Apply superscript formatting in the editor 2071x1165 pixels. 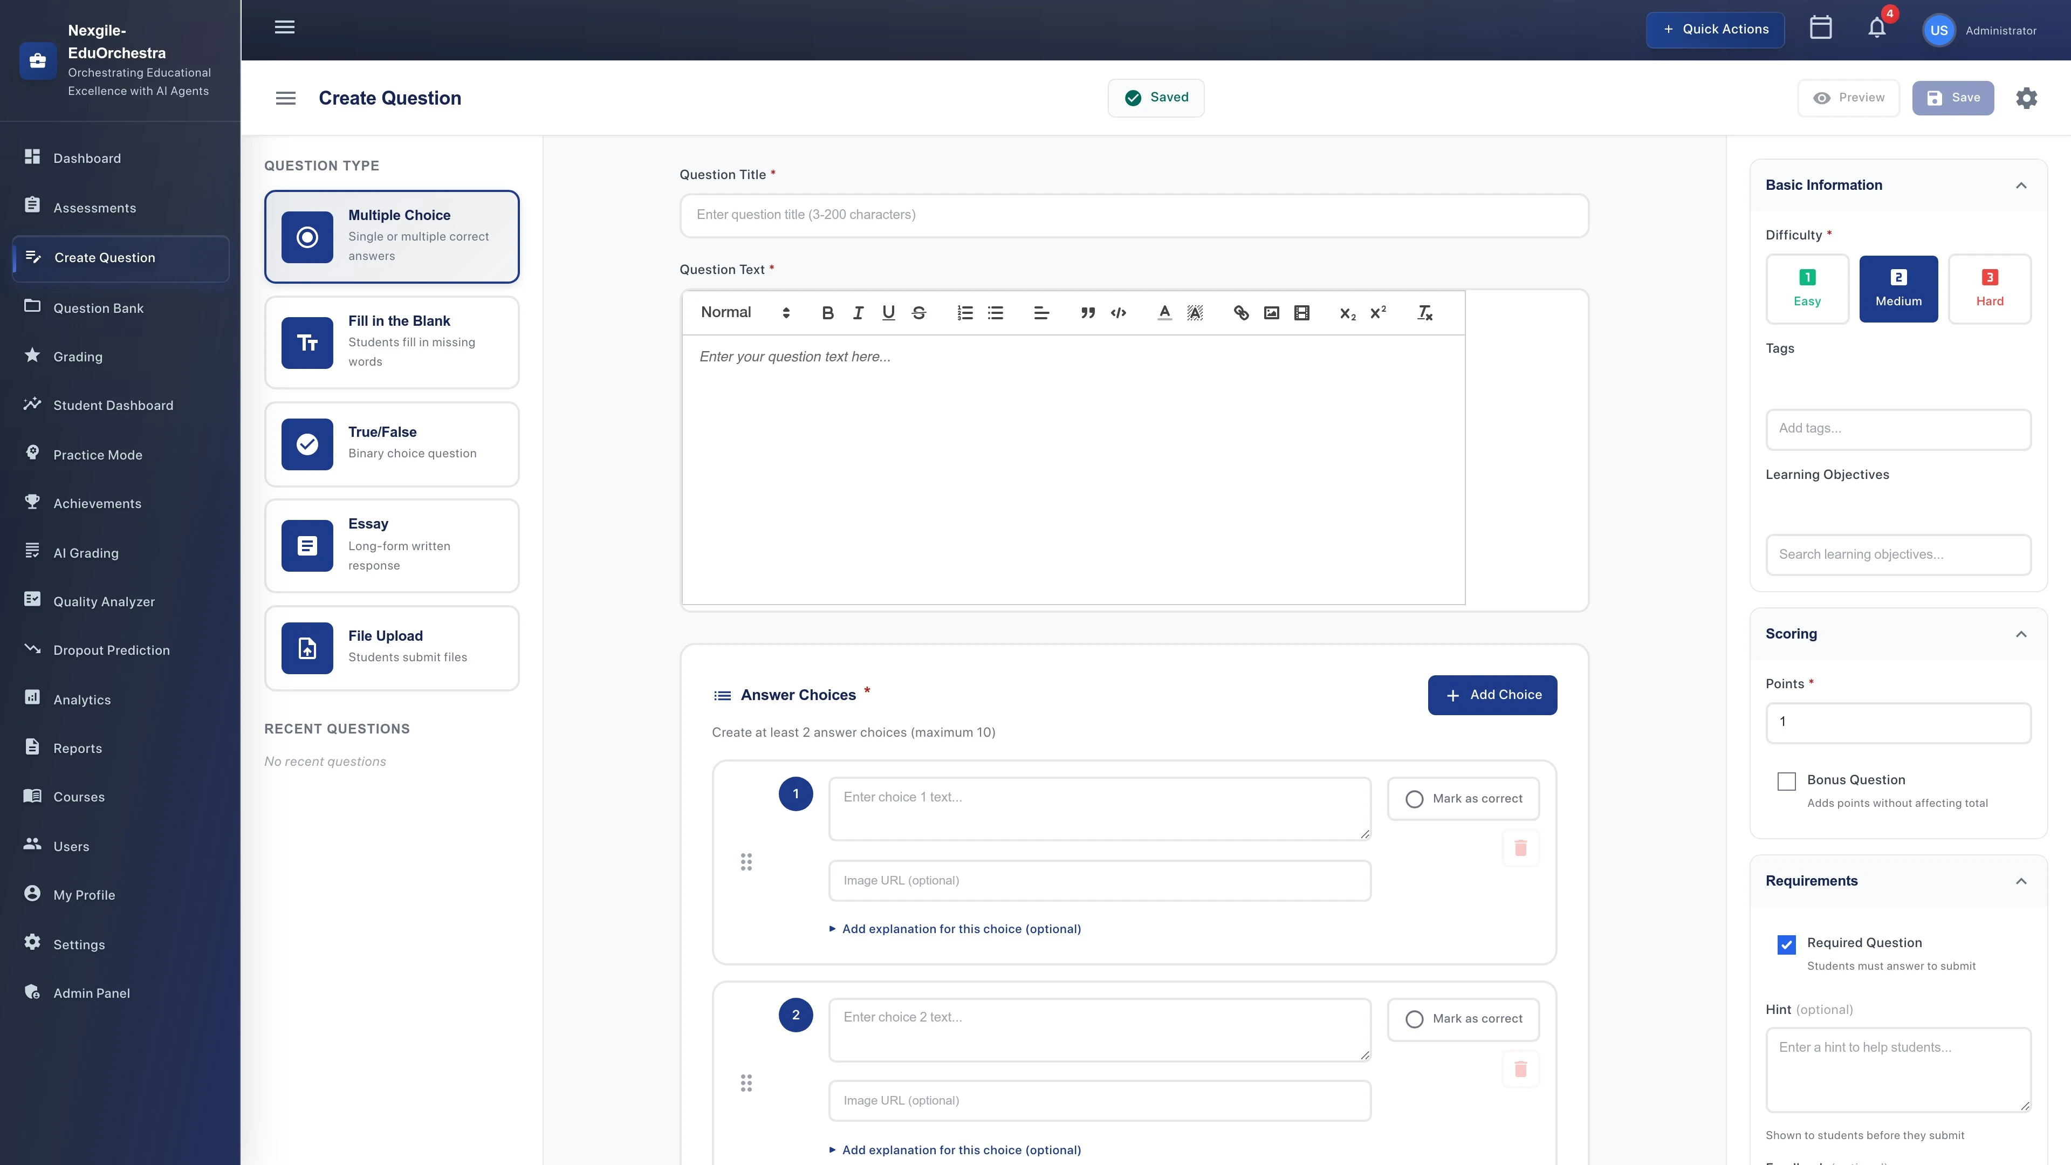coord(1378,313)
